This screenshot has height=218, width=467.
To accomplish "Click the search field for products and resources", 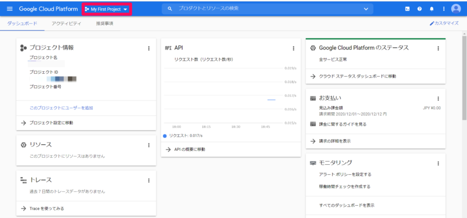I will click(267, 9).
